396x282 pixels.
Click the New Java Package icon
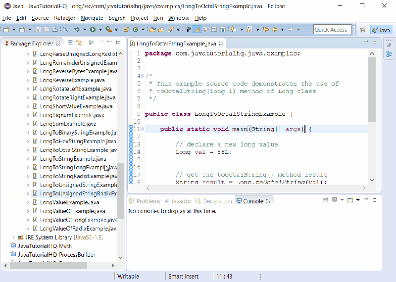(x=126, y=30)
